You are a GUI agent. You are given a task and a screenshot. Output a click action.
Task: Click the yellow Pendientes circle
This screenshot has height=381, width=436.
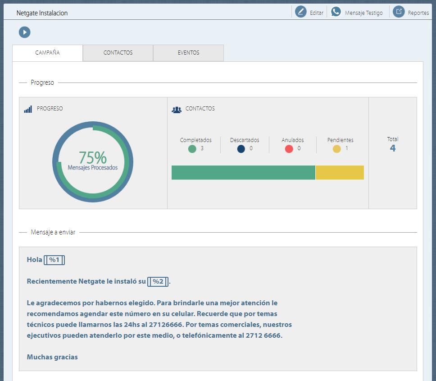(337, 149)
